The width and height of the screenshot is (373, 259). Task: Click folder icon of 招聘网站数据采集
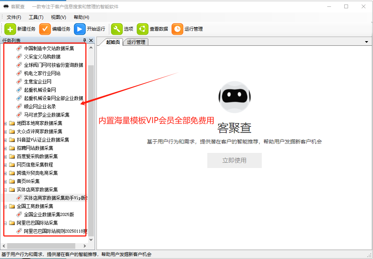[12, 148]
